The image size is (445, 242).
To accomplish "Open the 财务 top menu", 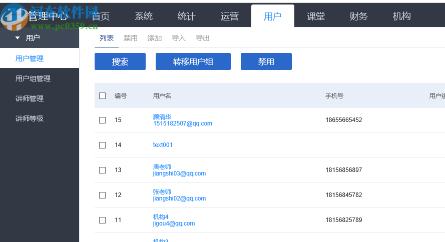I will pyautogui.click(x=359, y=16).
